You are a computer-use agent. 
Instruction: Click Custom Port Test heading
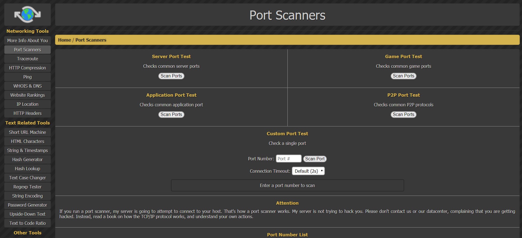tap(287, 134)
